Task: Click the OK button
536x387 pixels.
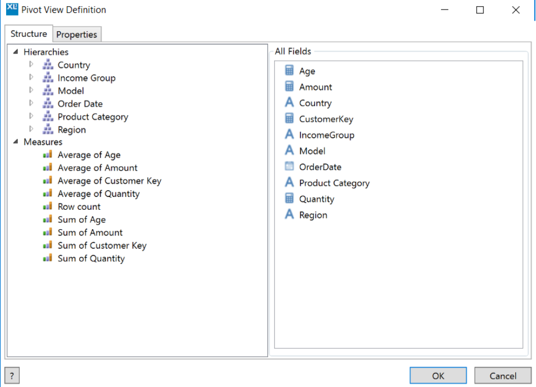Action: pos(438,375)
